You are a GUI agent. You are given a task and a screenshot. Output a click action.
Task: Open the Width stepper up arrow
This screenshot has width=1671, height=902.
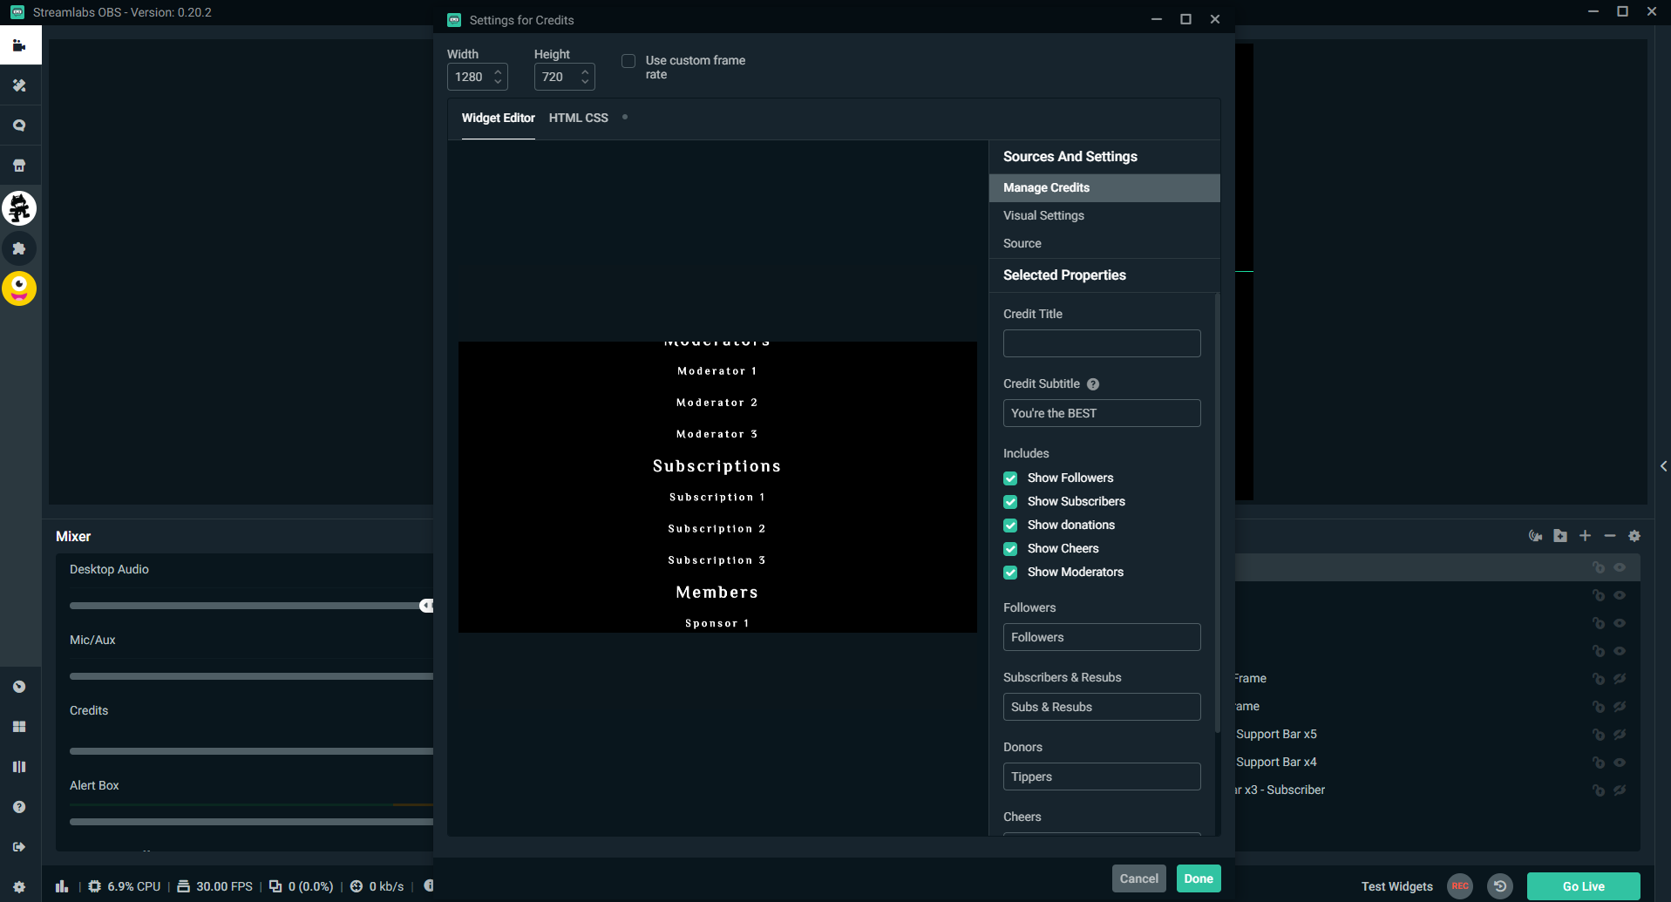(x=498, y=71)
